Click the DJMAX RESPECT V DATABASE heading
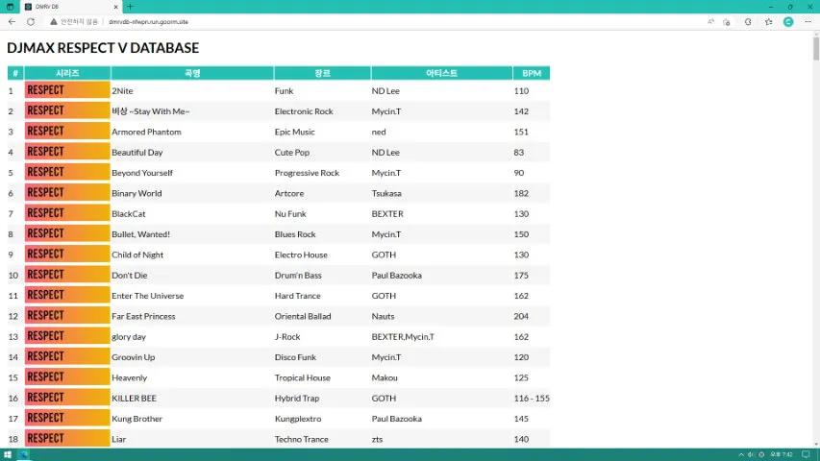Image resolution: width=820 pixels, height=461 pixels. coord(103,48)
